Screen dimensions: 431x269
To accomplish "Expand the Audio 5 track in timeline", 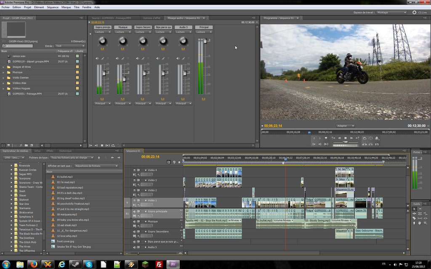I will [146, 247].
